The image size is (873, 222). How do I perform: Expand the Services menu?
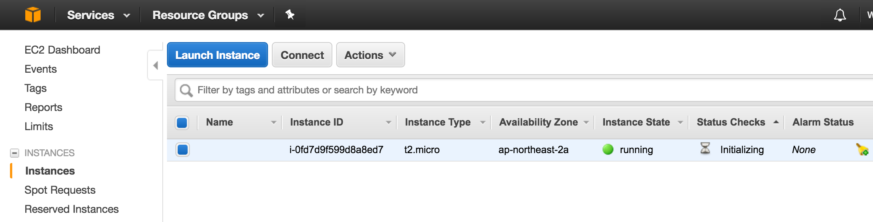[98, 15]
